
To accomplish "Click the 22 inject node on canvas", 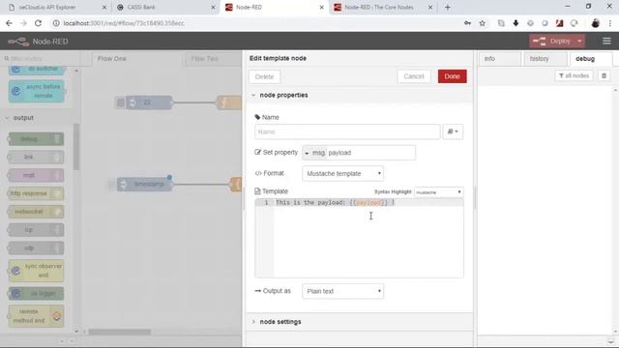I will point(149,102).
